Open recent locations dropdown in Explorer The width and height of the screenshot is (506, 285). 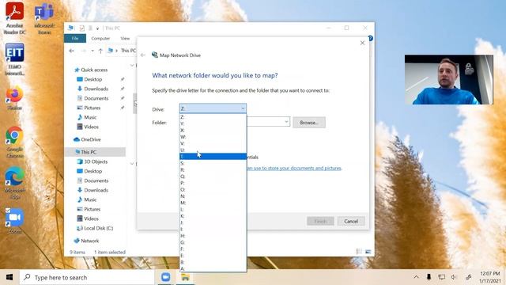pos(93,51)
